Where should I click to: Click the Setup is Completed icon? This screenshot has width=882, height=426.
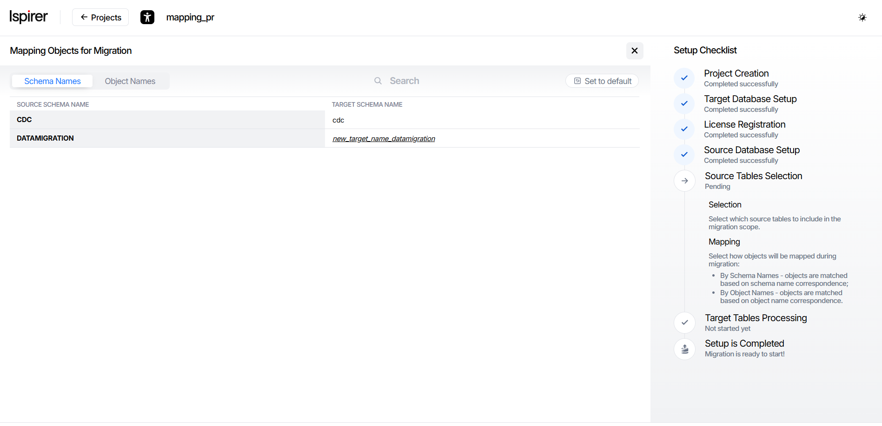[x=684, y=349]
